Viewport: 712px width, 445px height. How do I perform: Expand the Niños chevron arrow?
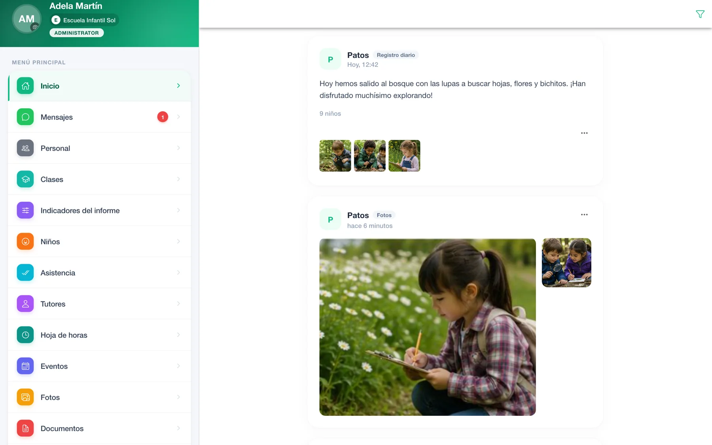click(178, 241)
